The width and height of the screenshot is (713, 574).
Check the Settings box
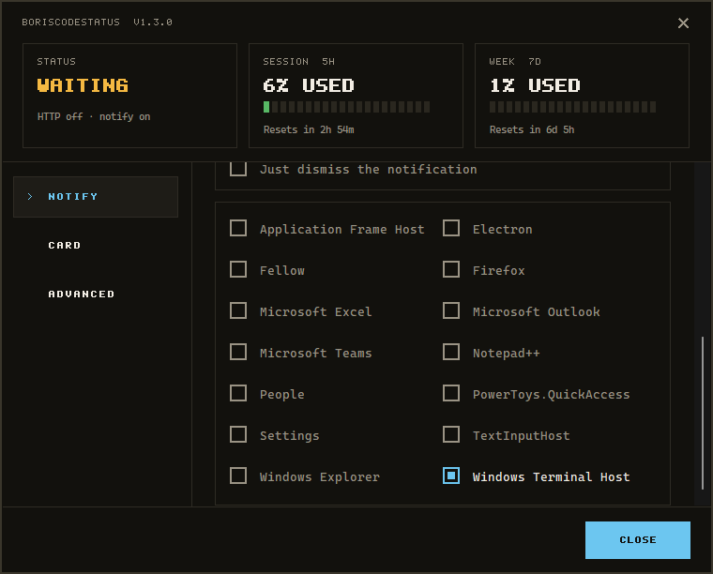[238, 435]
